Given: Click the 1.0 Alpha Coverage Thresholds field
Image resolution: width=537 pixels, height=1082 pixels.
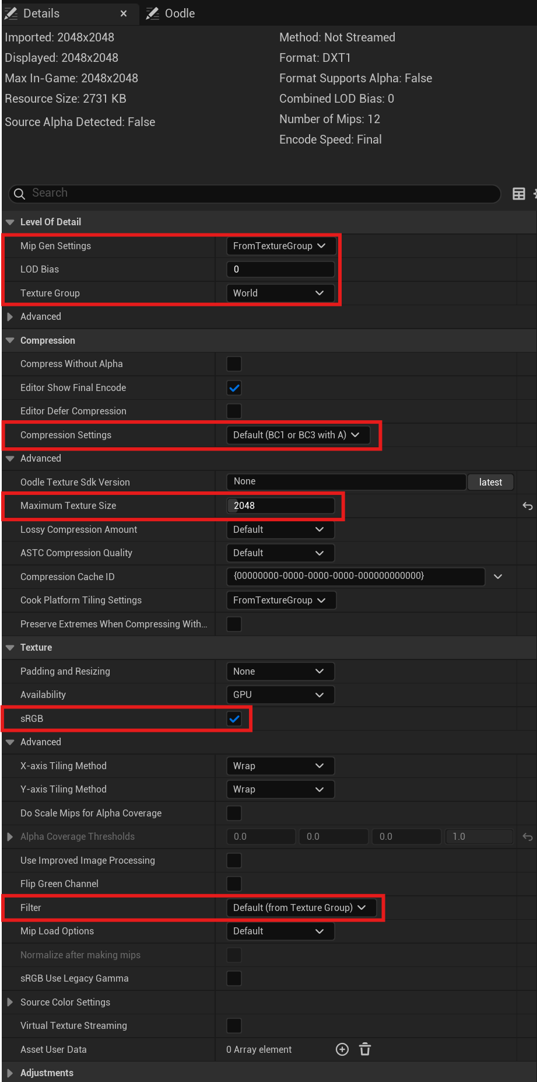Looking at the screenshot, I should click(479, 836).
